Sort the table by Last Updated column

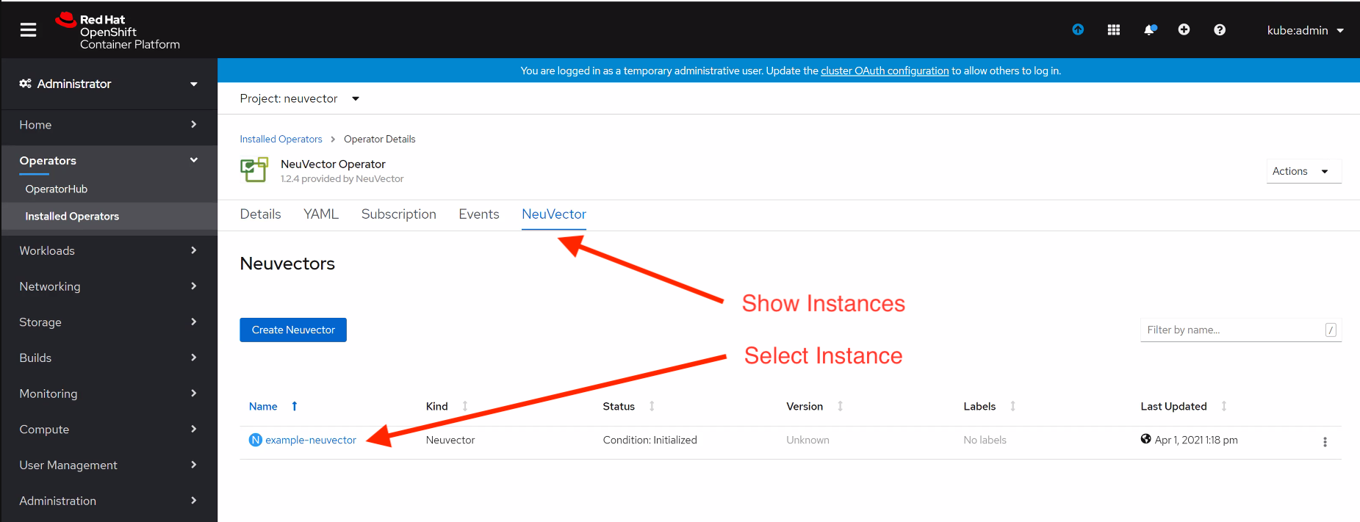[1173, 407]
